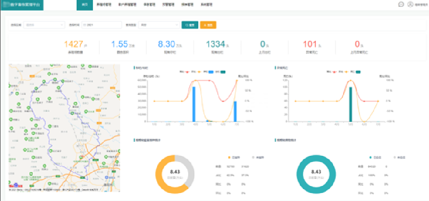
Task: Toggle the blue bar legend in the first chart
Action: (207, 72)
